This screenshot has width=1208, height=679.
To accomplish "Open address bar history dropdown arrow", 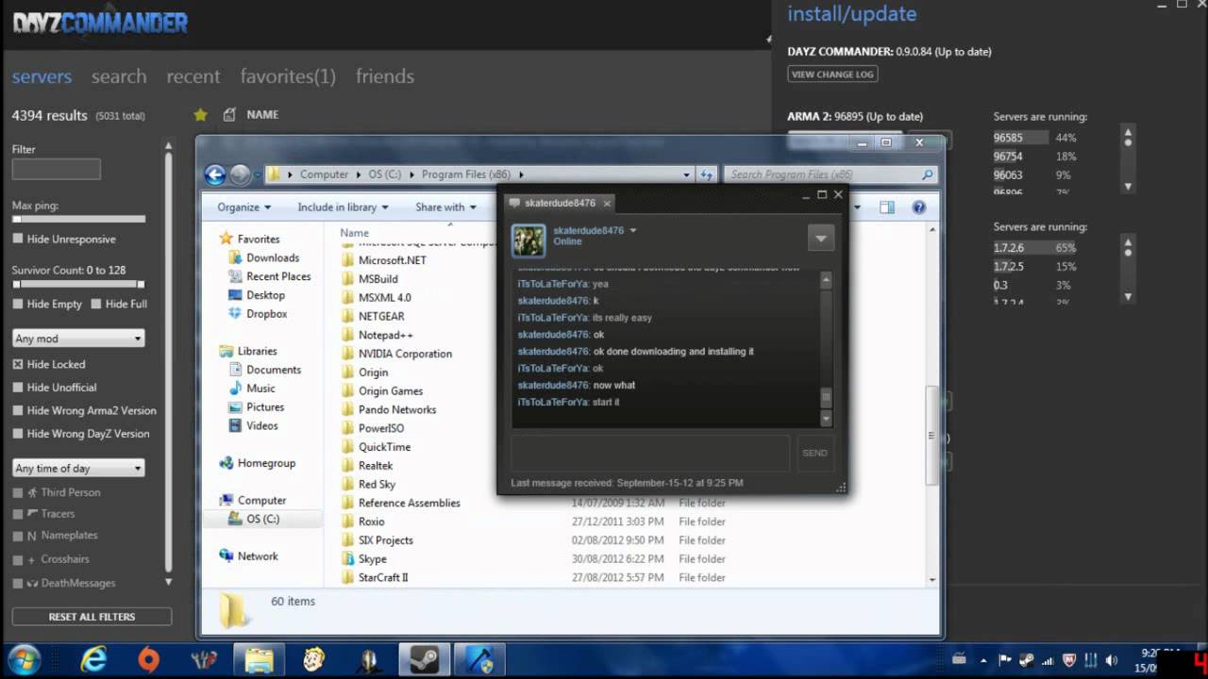I will pos(687,174).
